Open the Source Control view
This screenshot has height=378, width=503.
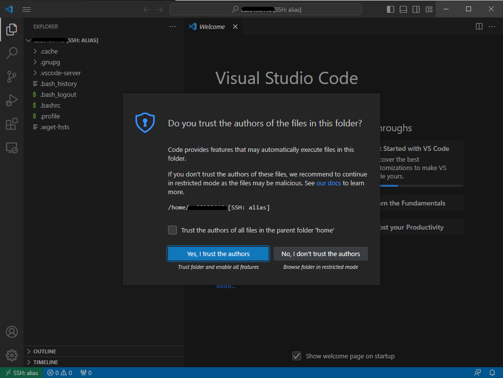[x=12, y=77]
